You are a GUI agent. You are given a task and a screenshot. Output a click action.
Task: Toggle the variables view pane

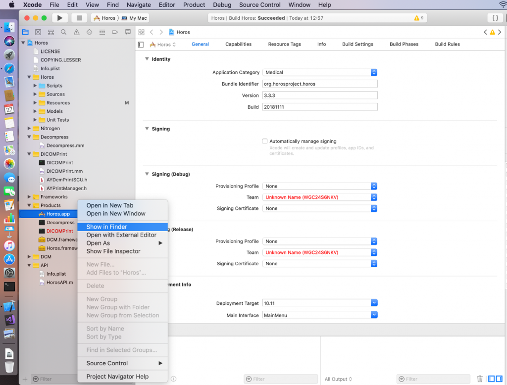(x=492, y=379)
